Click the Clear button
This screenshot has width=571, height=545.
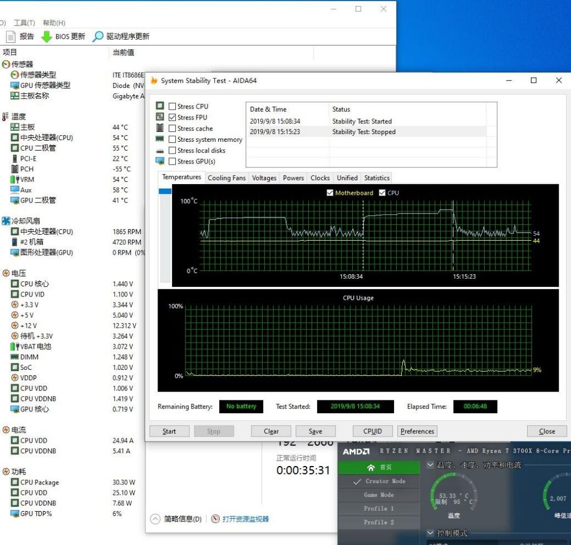coord(270,431)
